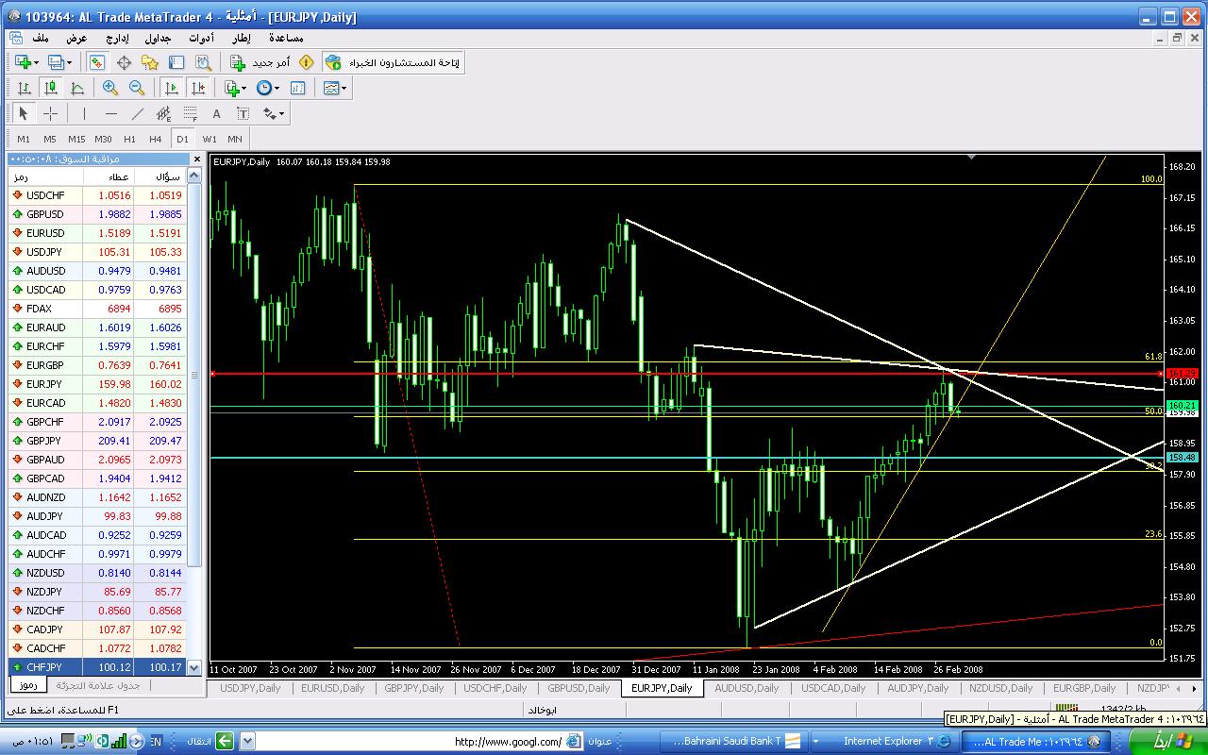
Task: Switch chart to Line Chart mode
Action: tap(77, 88)
